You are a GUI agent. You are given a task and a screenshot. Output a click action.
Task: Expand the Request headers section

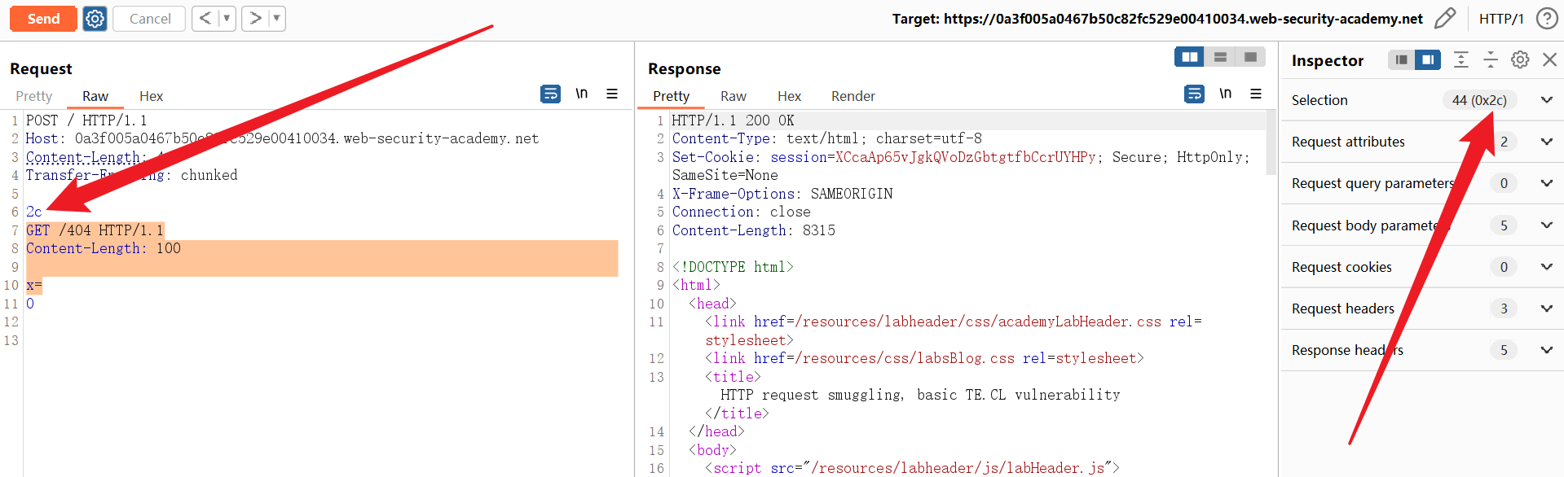(x=1546, y=309)
